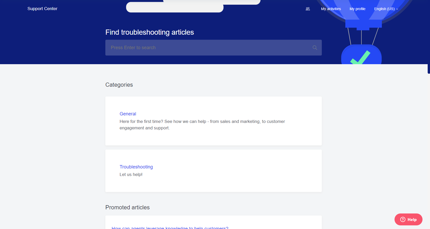Viewport: 430px width, 229px height.
Task: Click the "Let us help!" card text
Action: tap(131, 174)
